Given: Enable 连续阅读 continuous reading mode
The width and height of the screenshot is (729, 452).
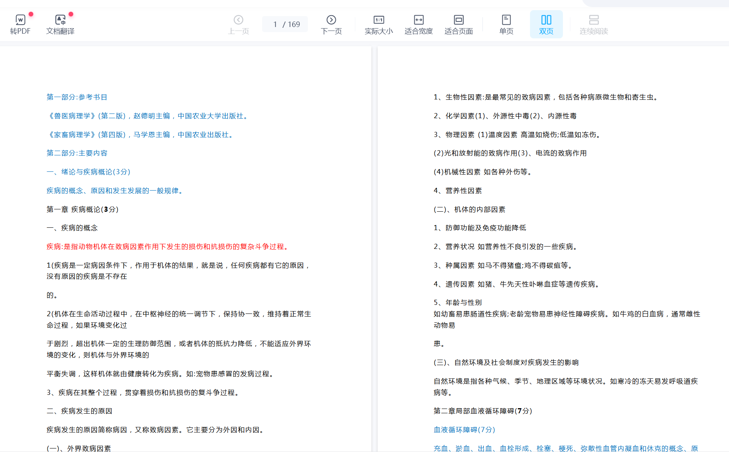Looking at the screenshot, I should pyautogui.click(x=593, y=24).
